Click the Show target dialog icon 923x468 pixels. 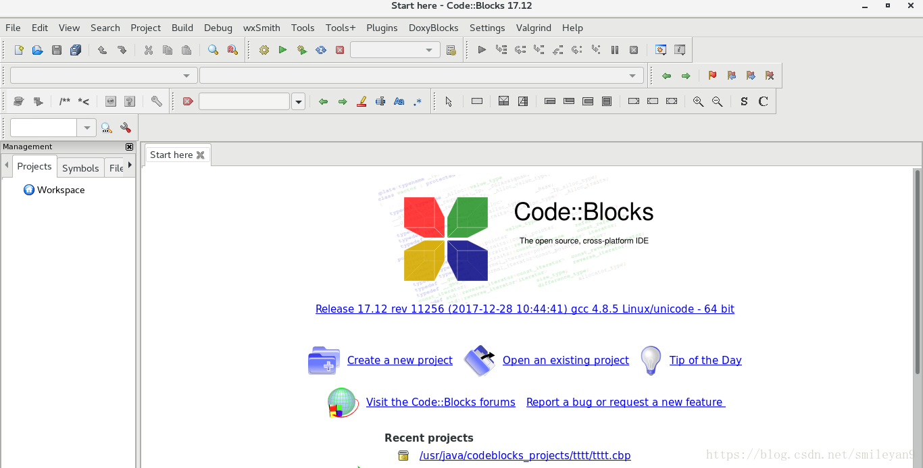pyautogui.click(x=451, y=50)
